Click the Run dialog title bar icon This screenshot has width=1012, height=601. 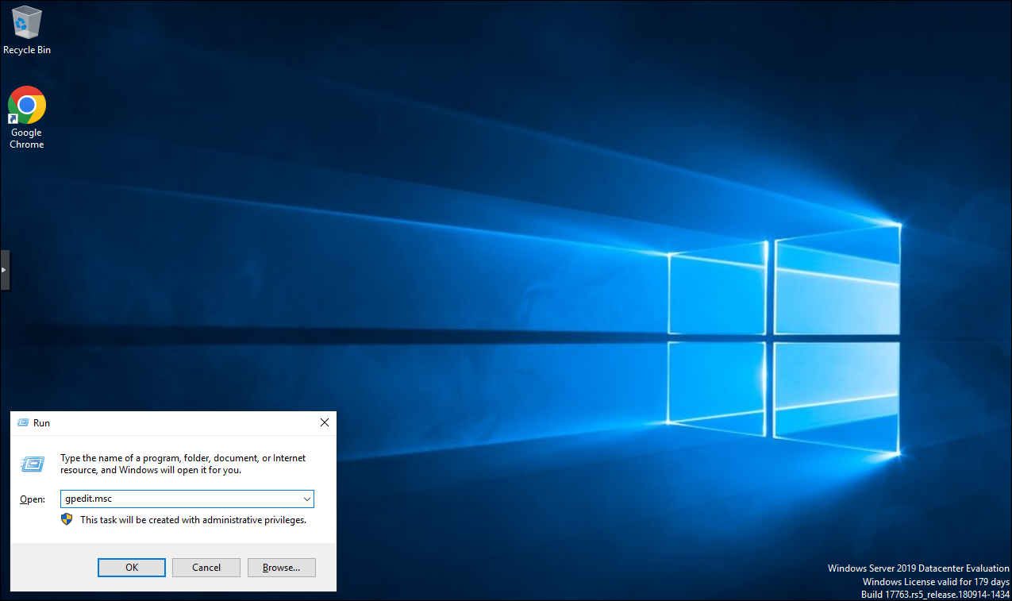pyautogui.click(x=23, y=423)
